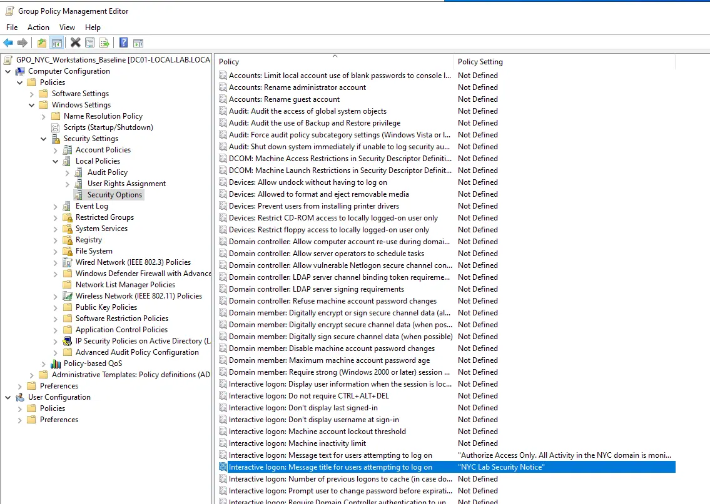Image resolution: width=710 pixels, height=504 pixels.
Task: Collapse the Windows Settings folder
Action: [x=32, y=106]
